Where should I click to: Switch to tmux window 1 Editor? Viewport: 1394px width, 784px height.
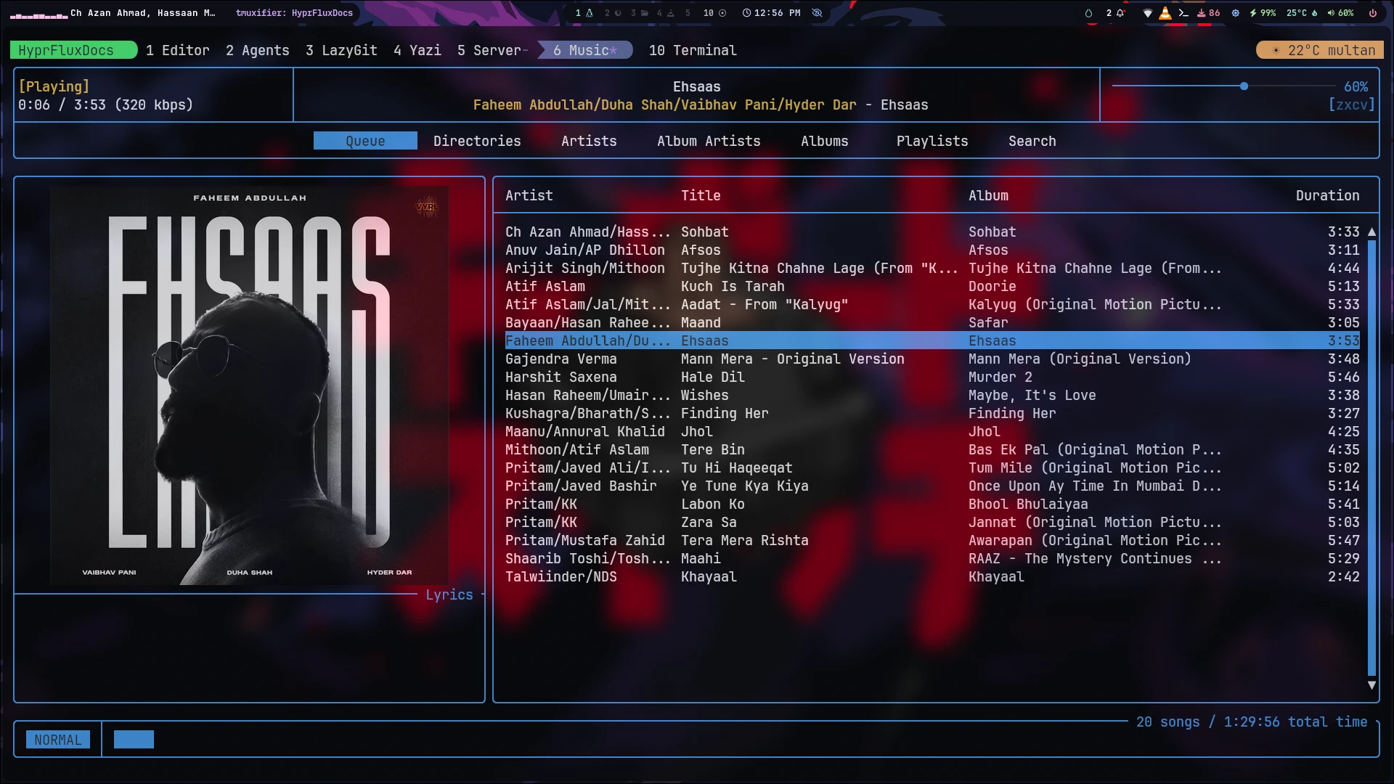click(178, 50)
